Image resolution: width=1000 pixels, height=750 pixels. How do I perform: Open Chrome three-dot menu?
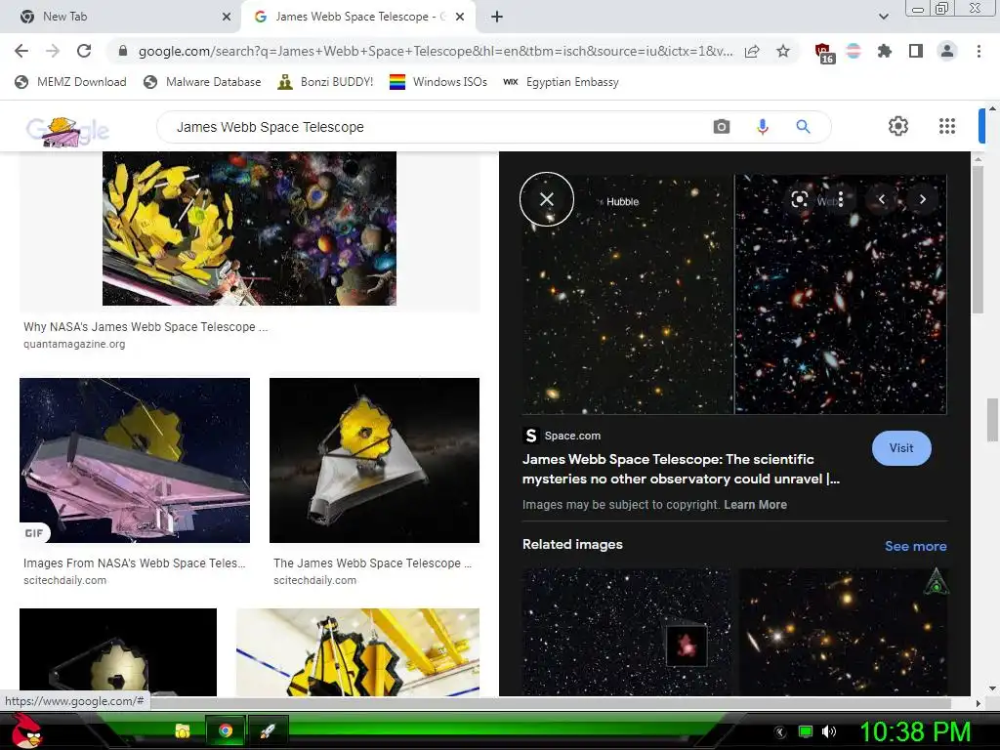click(979, 51)
